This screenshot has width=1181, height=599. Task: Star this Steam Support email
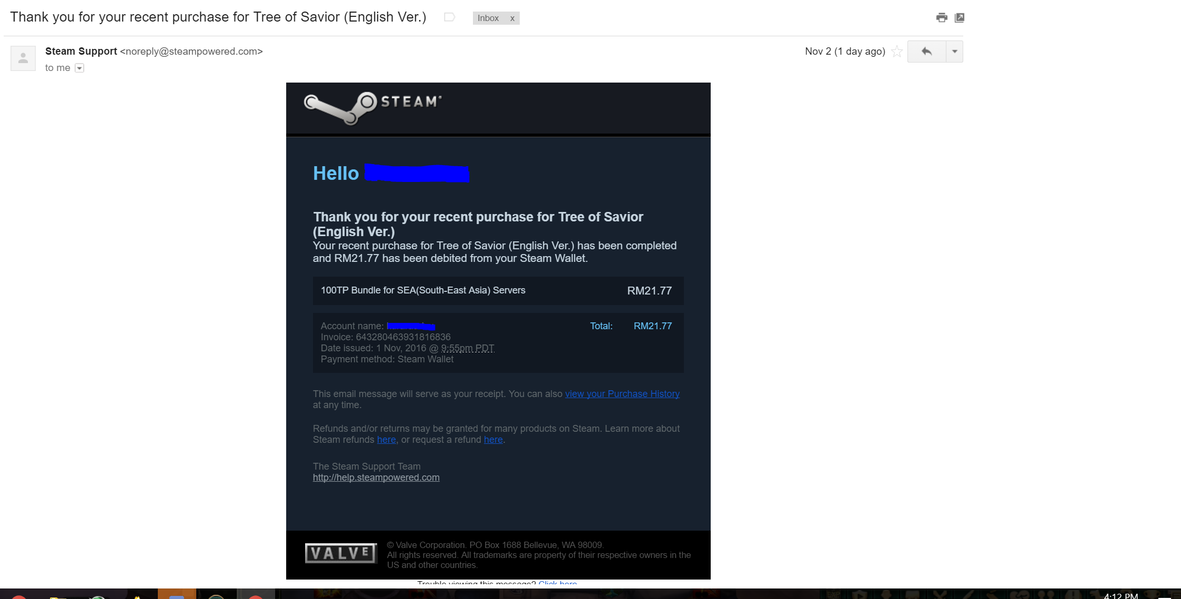pyautogui.click(x=897, y=52)
